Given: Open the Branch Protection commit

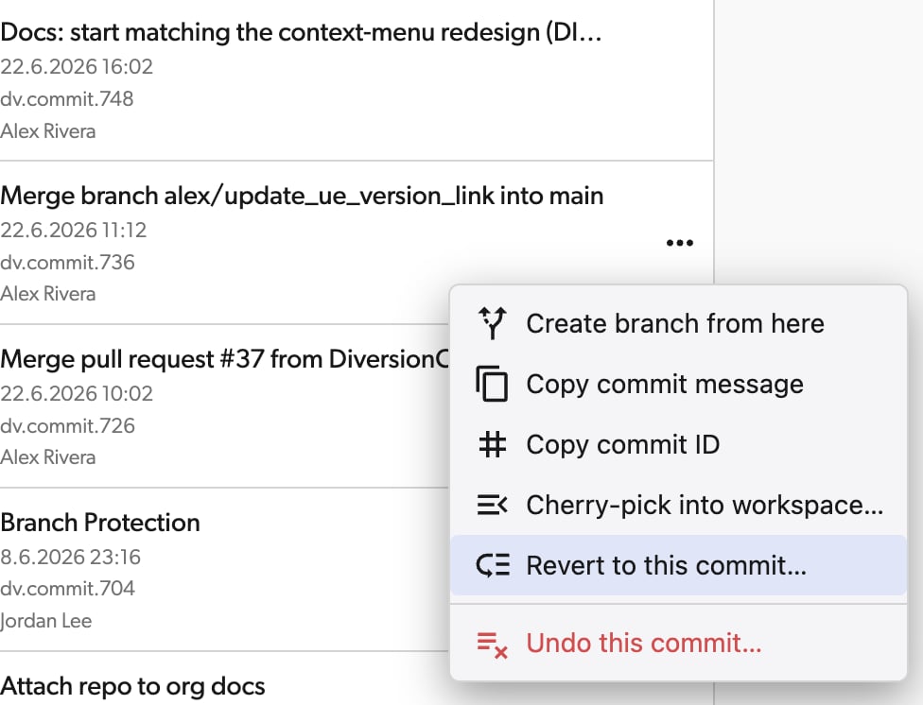Looking at the screenshot, I should 100,523.
